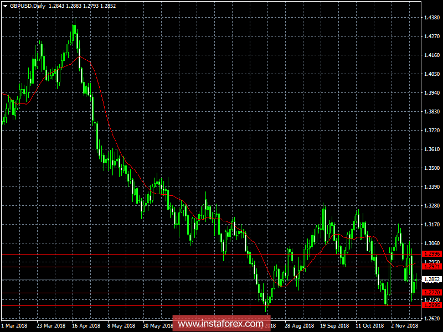Select the 1.2695 red price level label
Image resolution: width=443 pixels, height=332 pixels.
pos(431,305)
